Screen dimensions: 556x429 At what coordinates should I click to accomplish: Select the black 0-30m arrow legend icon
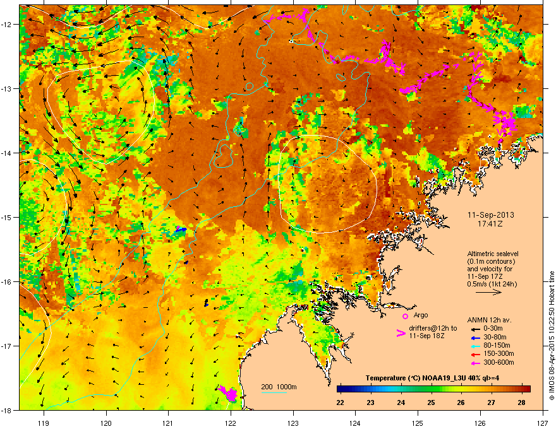[475, 329]
